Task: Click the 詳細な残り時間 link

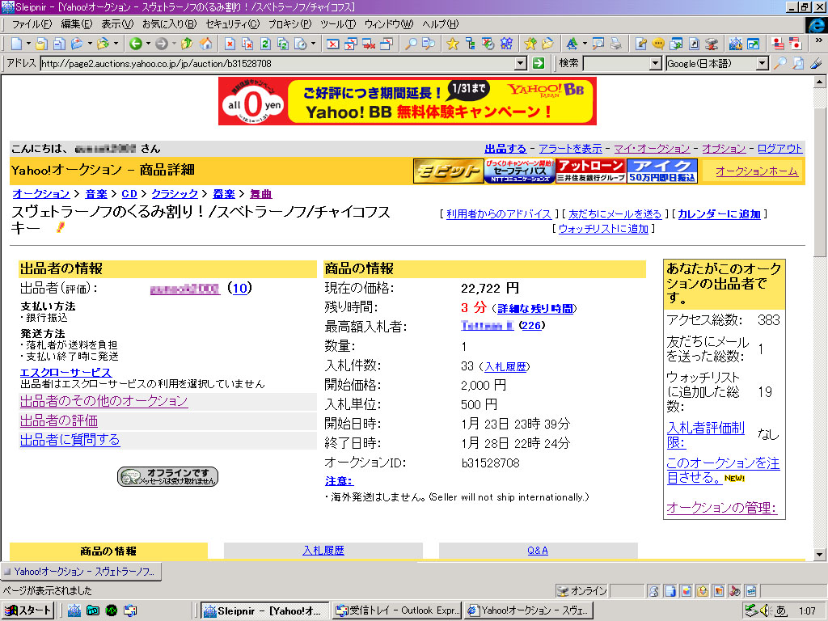Action: pyautogui.click(x=534, y=308)
